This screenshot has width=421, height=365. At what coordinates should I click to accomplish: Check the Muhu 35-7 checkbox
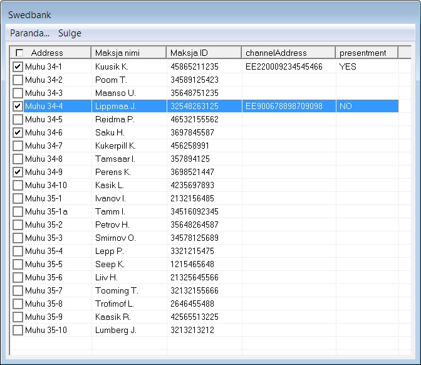(18, 290)
